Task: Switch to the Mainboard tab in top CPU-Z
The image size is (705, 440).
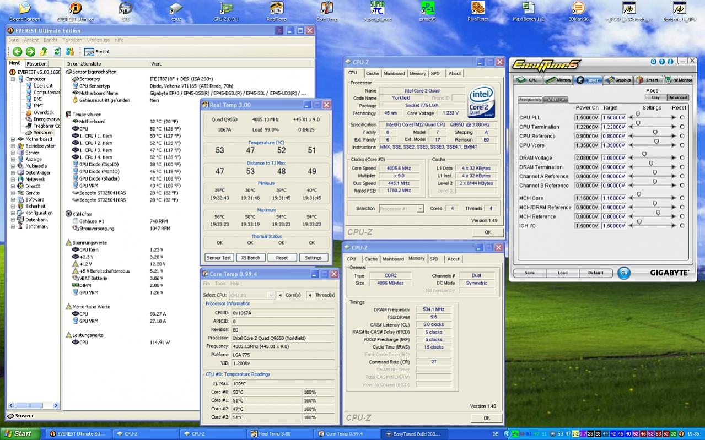Action: click(x=394, y=73)
